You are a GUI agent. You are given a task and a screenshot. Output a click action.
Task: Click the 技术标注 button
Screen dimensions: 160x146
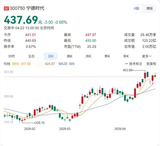click(x=134, y=64)
